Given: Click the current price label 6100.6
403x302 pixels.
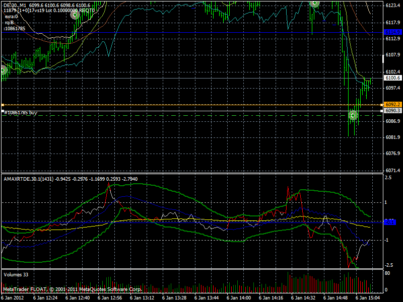Looking at the screenshot, I should click(x=392, y=78).
